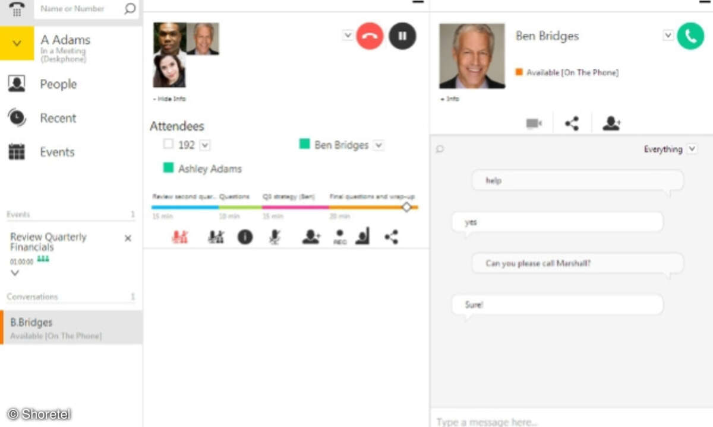Toggle Ashley Adams attendee status box
The height and width of the screenshot is (427, 713).
(x=168, y=168)
